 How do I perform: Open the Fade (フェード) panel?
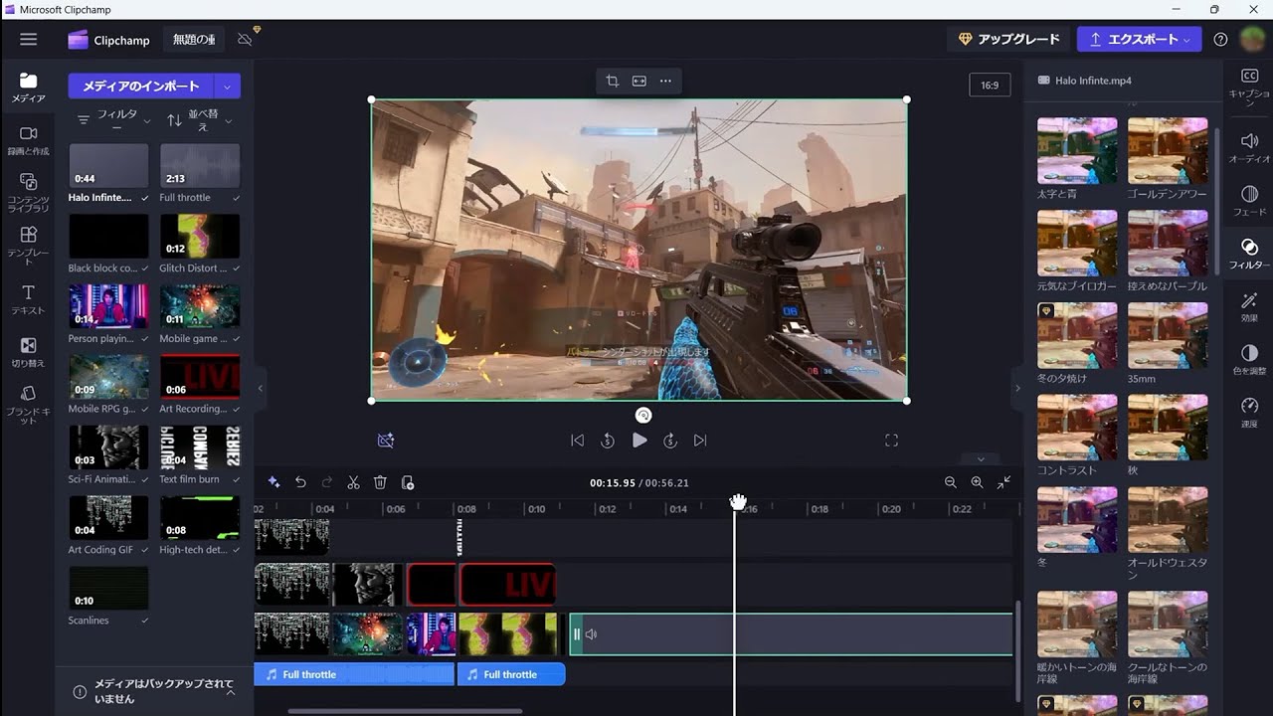(1249, 201)
